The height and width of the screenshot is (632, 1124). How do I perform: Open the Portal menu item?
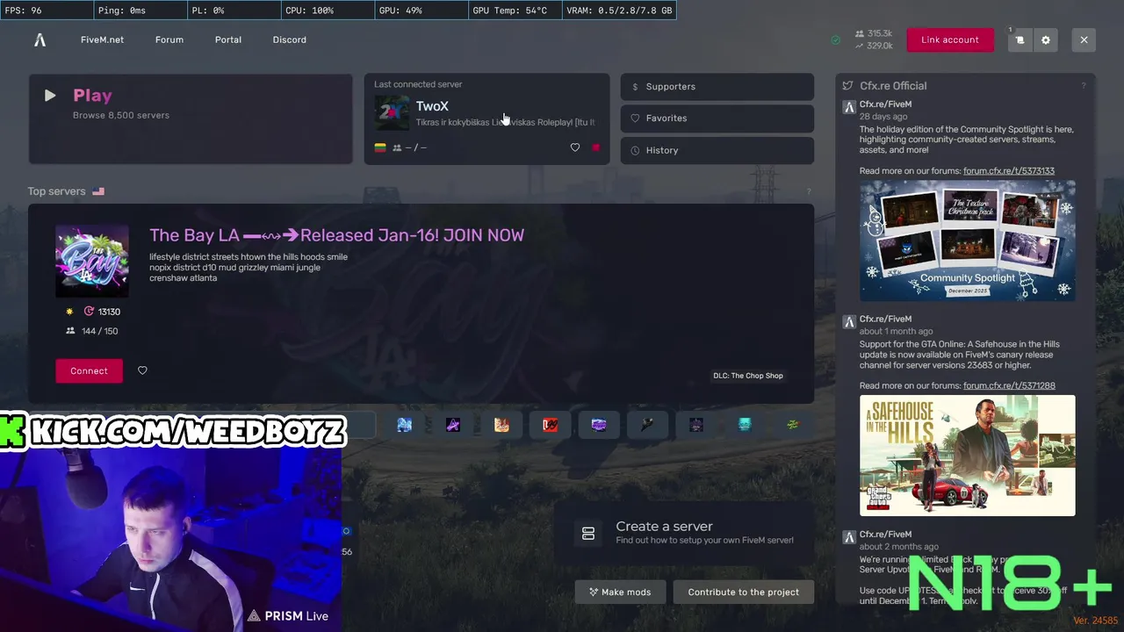(x=228, y=39)
